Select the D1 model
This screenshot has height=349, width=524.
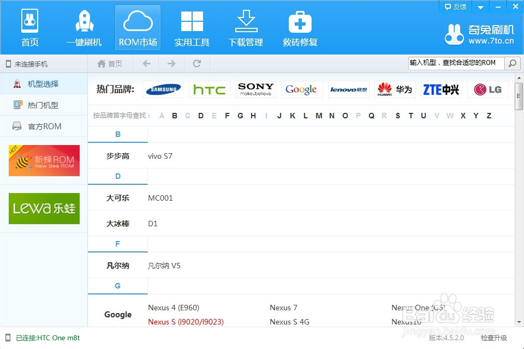(x=153, y=224)
